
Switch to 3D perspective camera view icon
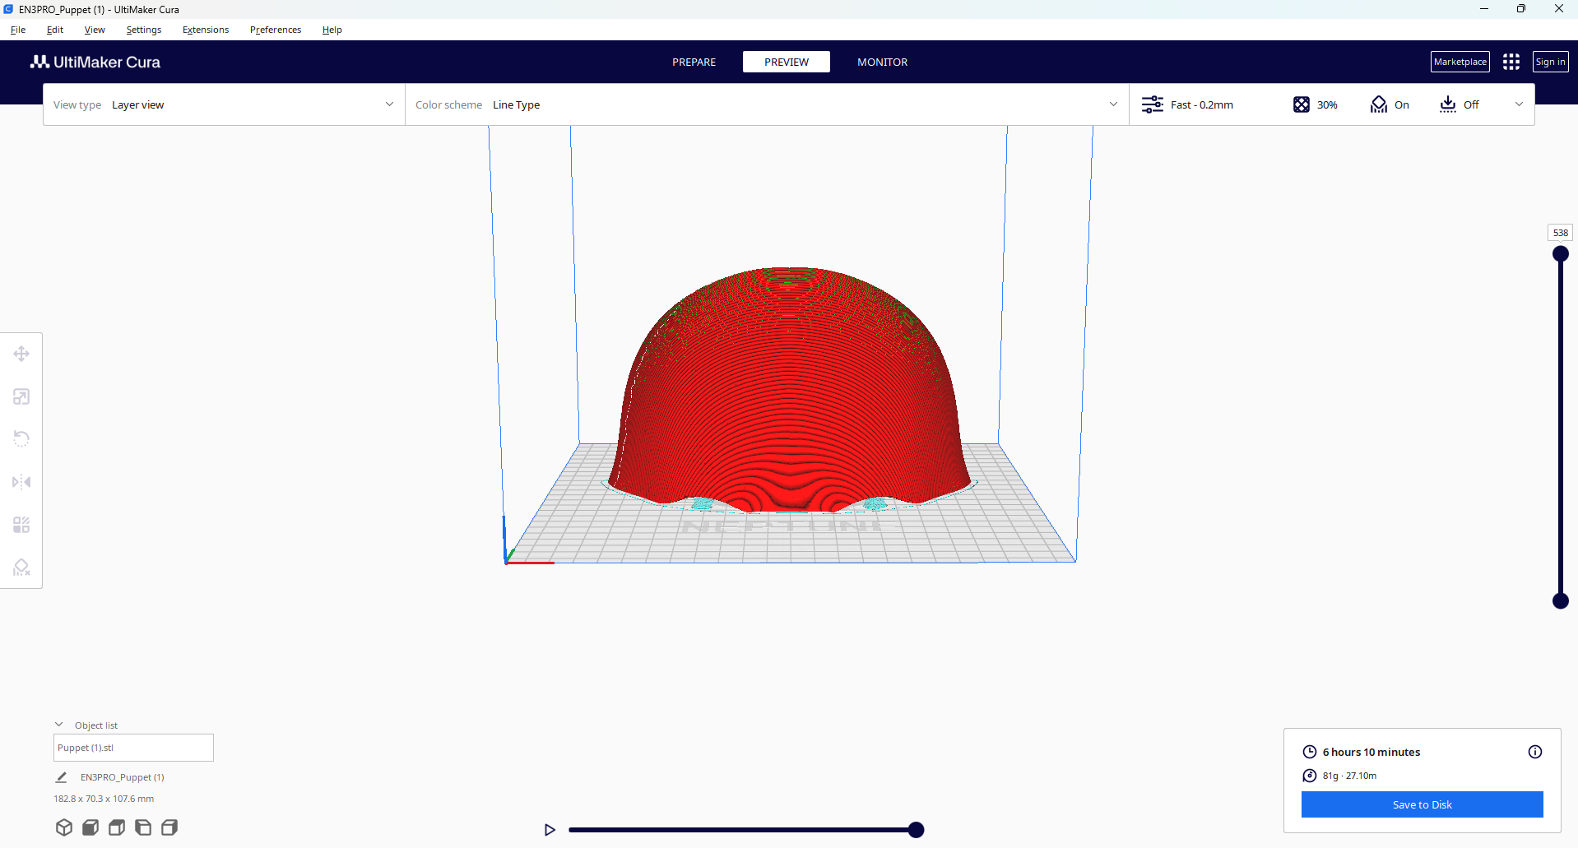64,827
